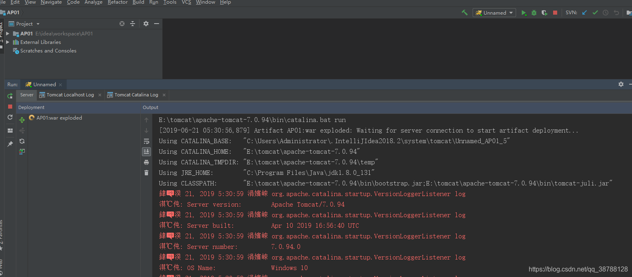Image resolution: width=632 pixels, height=277 pixels.
Task: Collapse all nodes in the Project panel
Action: click(x=133, y=24)
